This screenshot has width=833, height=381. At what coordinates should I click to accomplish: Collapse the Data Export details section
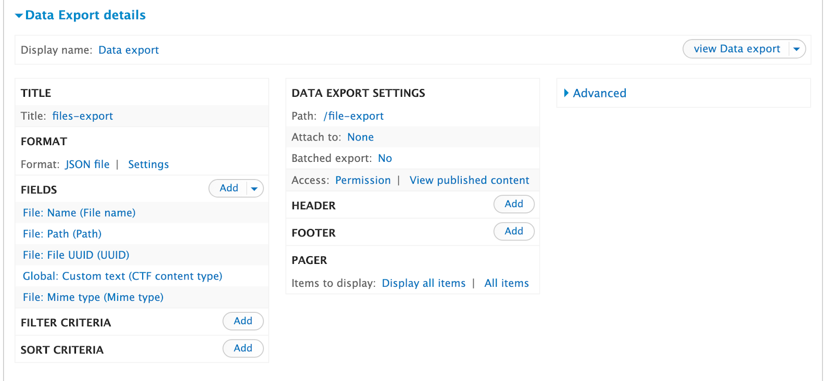coord(80,15)
